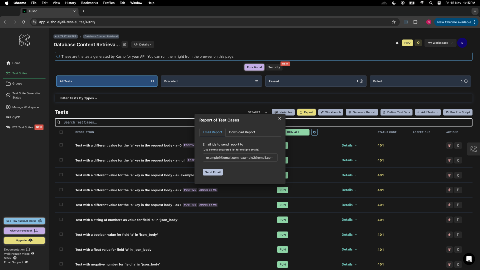Switch to the Download Report tab
Image resolution: width=480 pixels, height=270 pixels.
tap(242, 132)
